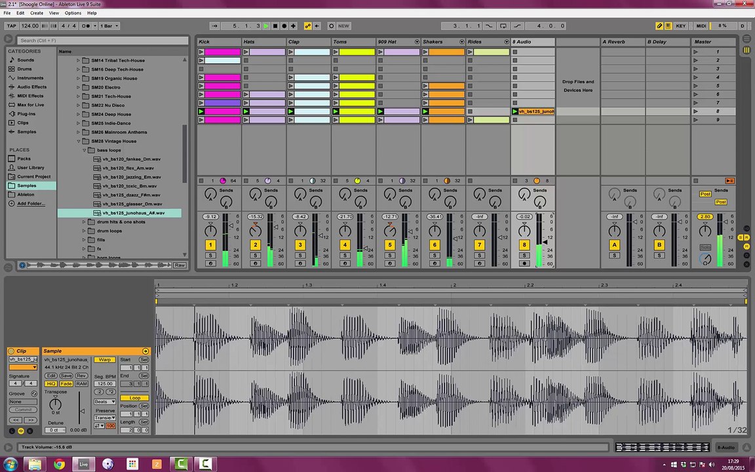Click the browser search field
The height and width of the screenshot is (472, 755).
pos(102,41)
